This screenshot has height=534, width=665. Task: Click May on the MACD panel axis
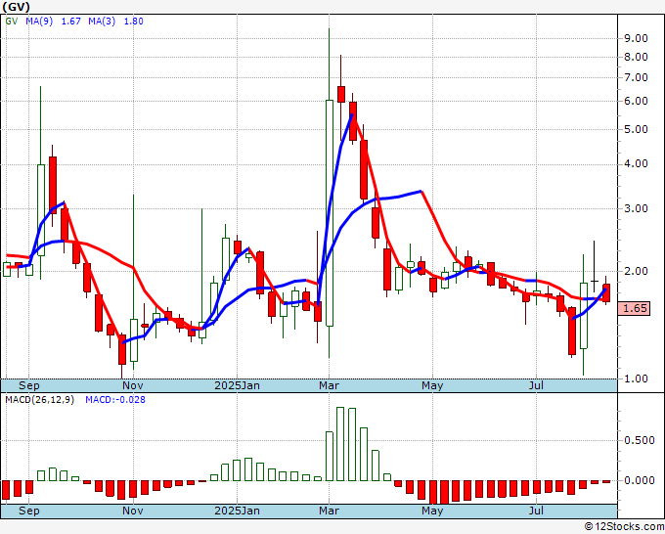point(432,511)
